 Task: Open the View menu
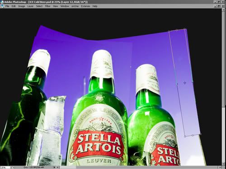click(55, 6)
